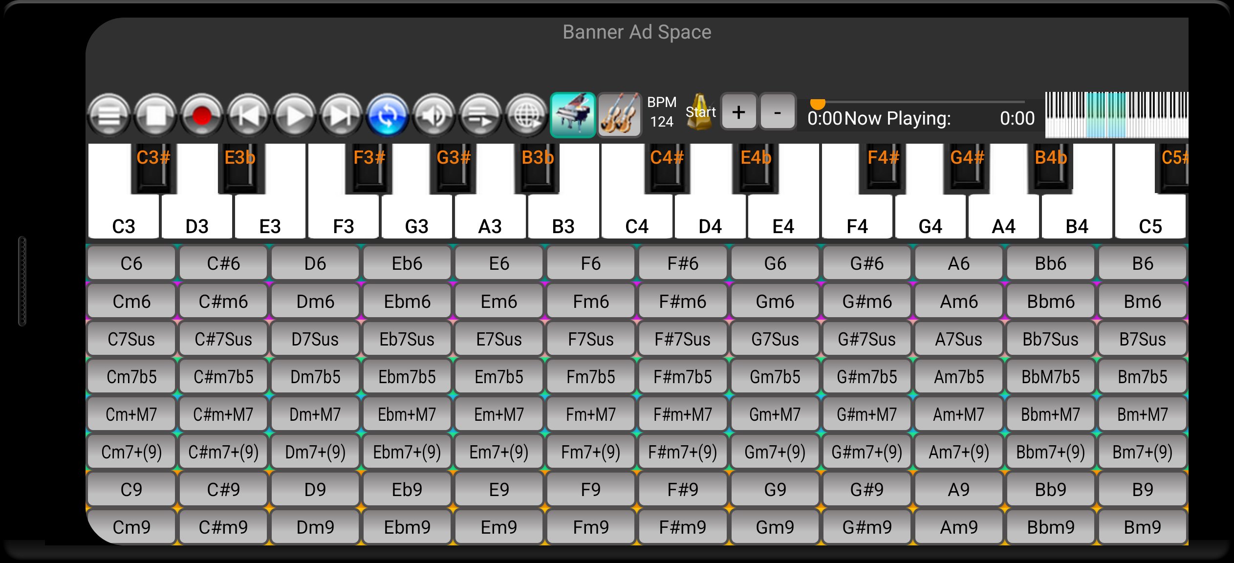Click the mini keyboard range overview
Image resolution: width=1234 pixels, height=563 pixels.
[1116, 115]
